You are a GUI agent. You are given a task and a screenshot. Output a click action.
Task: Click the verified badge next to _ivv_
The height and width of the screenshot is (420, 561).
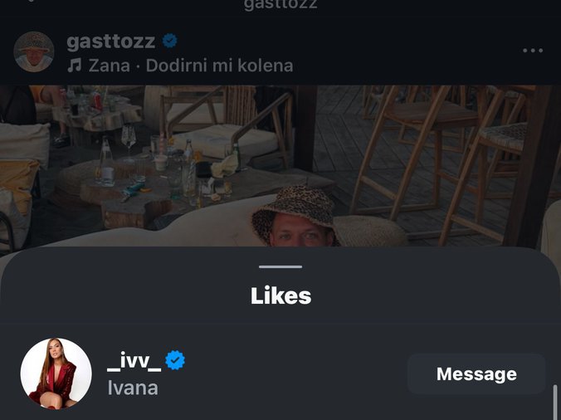pos(175,360)
